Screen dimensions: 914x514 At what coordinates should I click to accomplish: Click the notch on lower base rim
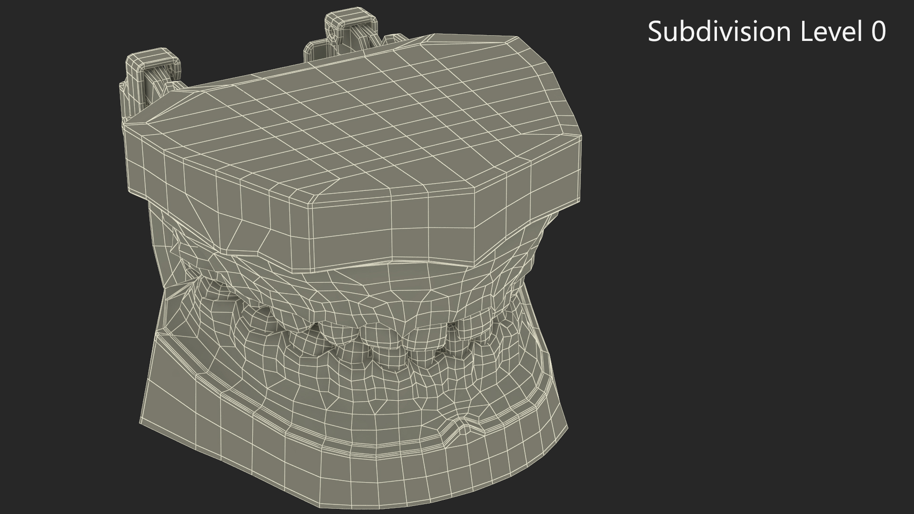[x=464, y=424]
